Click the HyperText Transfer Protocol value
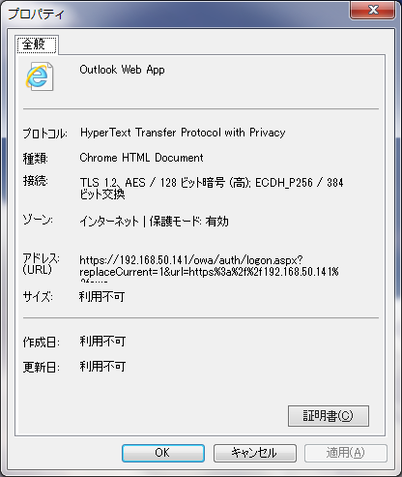The image size is (402, 477). point(183,133)
